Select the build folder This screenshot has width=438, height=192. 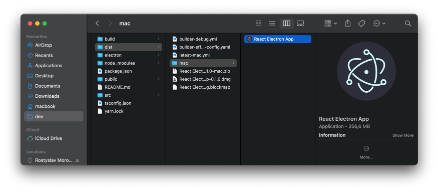pyautogui.click(x=129, y=39)
